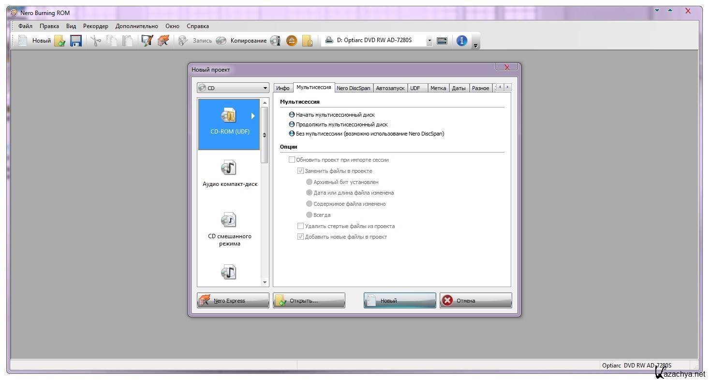The width and height of the screenshot is (711, 383).
Task: Open the CD disc type dropdown
Action: point(233,88)
